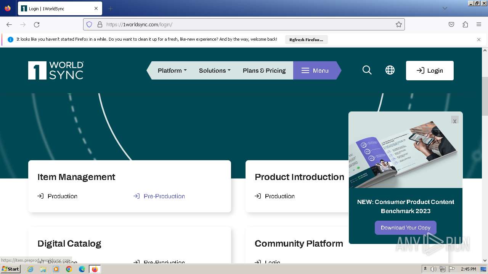This screenshot has height=274, width=488.
Task: Click the tracking protection shield icon
Action: point(89,24)
